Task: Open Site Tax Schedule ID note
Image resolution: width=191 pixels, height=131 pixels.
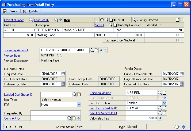Action: [165, 113]
